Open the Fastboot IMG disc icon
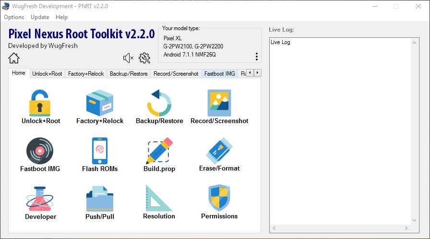This screenshot has width=430, height=239. pyautogui.click(x=40, y=151)
